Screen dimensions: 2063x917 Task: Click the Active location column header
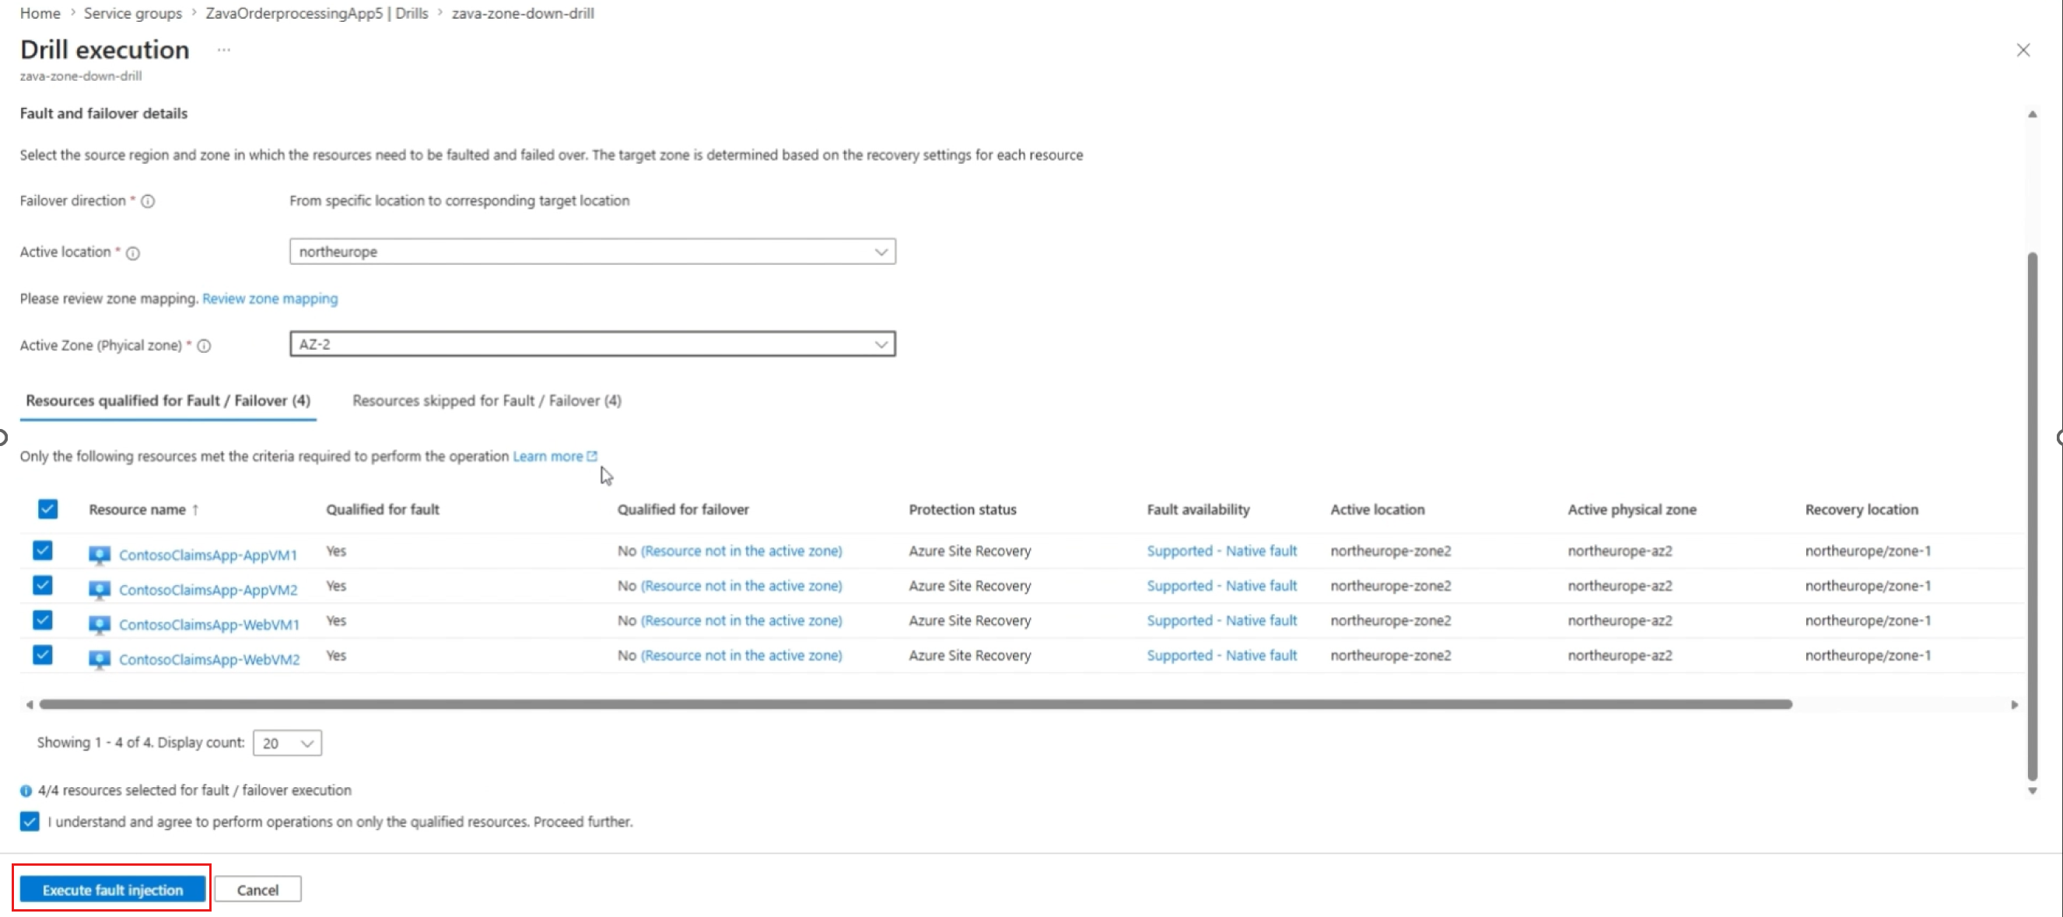click(1378, 510)
